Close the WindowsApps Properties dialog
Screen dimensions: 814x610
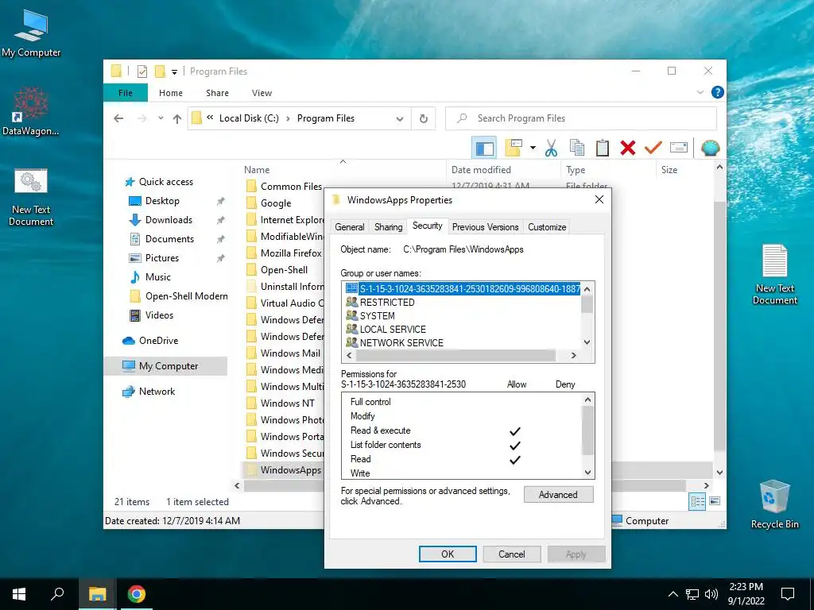pyautogui.click(x=599, y=199)
